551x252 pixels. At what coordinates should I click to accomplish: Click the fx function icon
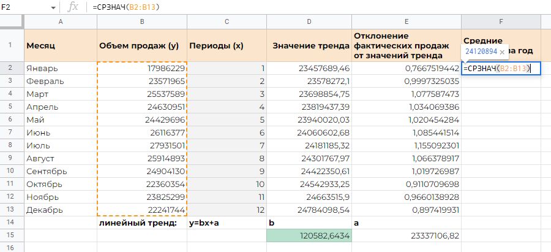[72, 7]
